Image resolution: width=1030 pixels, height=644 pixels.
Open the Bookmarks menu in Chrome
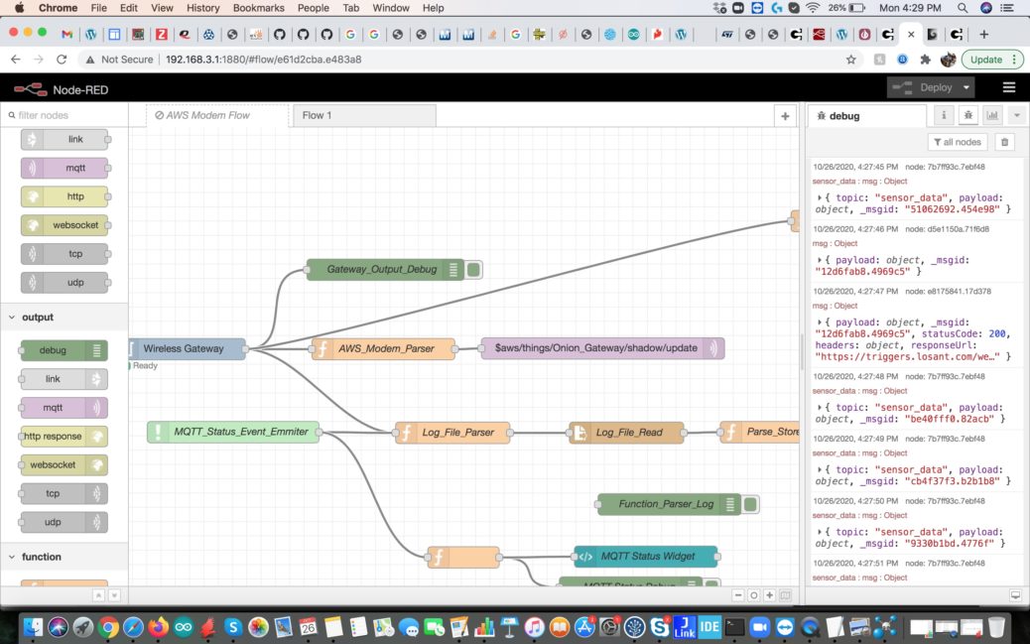tap(258, 8)
